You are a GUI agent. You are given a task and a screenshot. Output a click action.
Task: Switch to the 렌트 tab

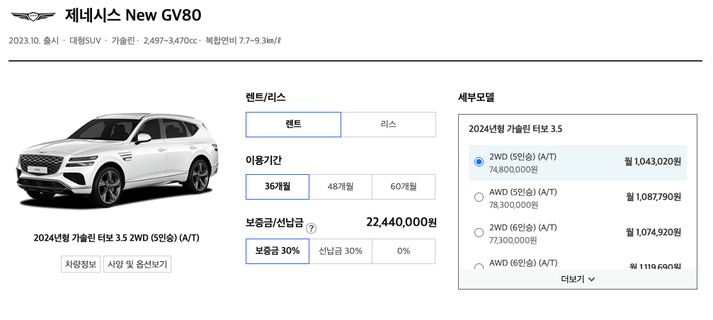(x=293, y=124)
